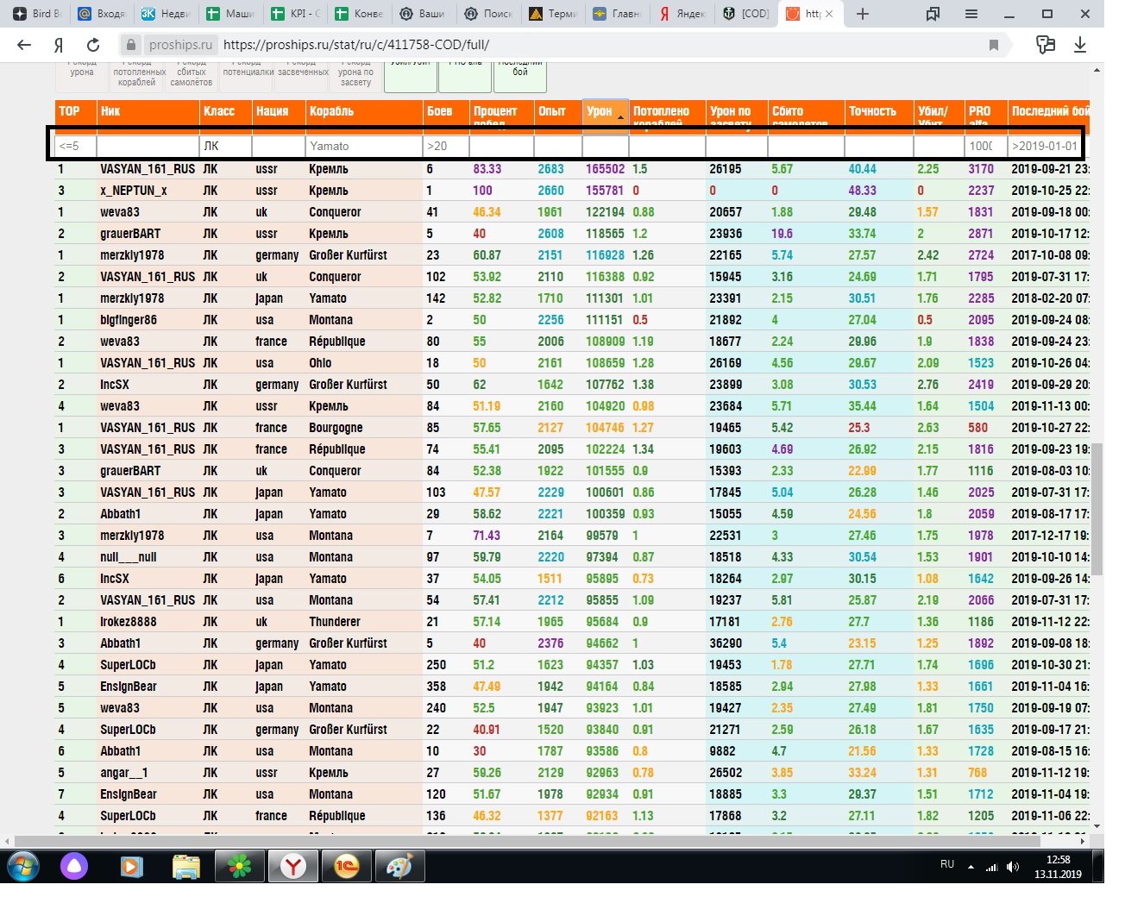Click the address bar URL
Viewport: 1125px width, 897px height.
pyautogui.click(x=356, y=45)
